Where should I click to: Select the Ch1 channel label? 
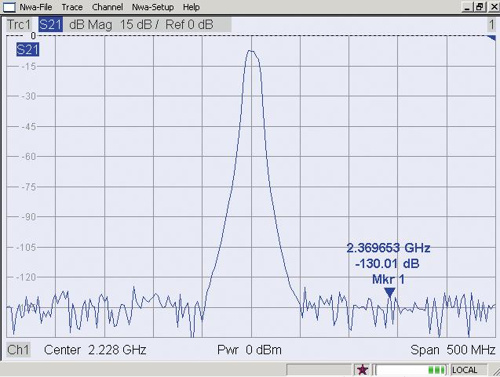18,350
